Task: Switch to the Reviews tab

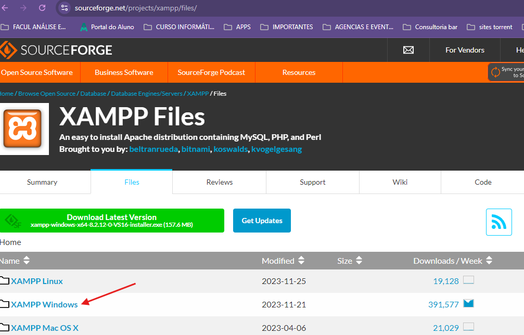Action: coord(219,182)
